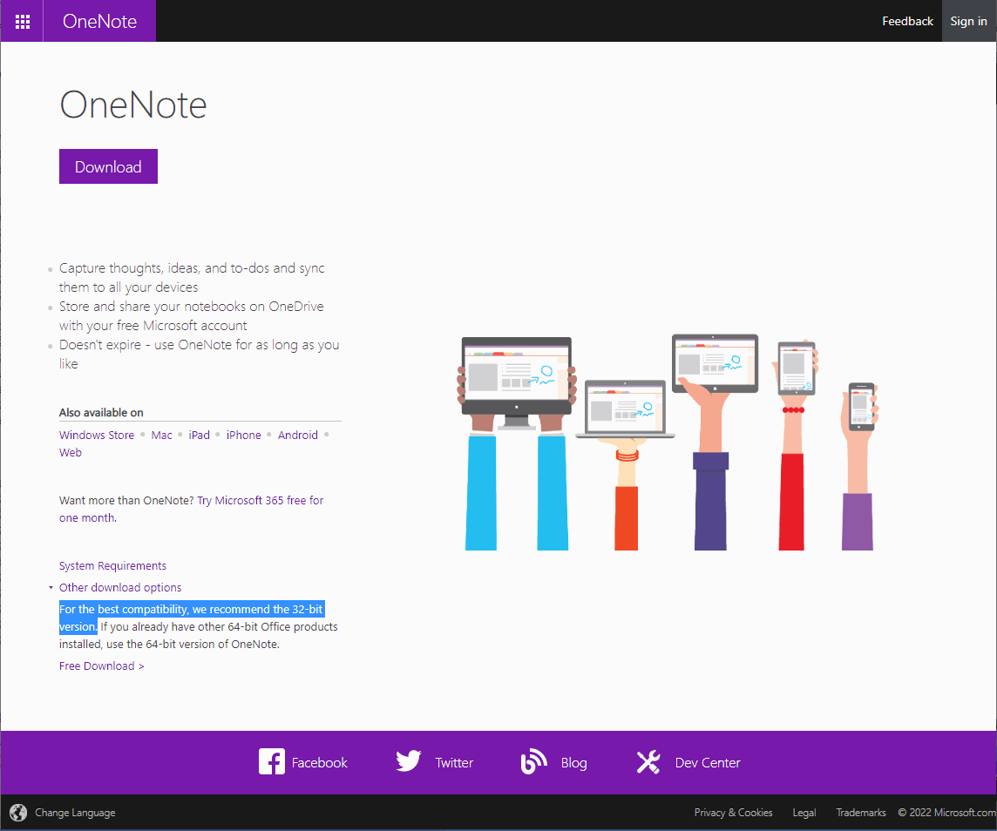Open Privacy & Cookies in the footer
The width and height of the screenshot is (997, 831).
[x=733, y=813]
